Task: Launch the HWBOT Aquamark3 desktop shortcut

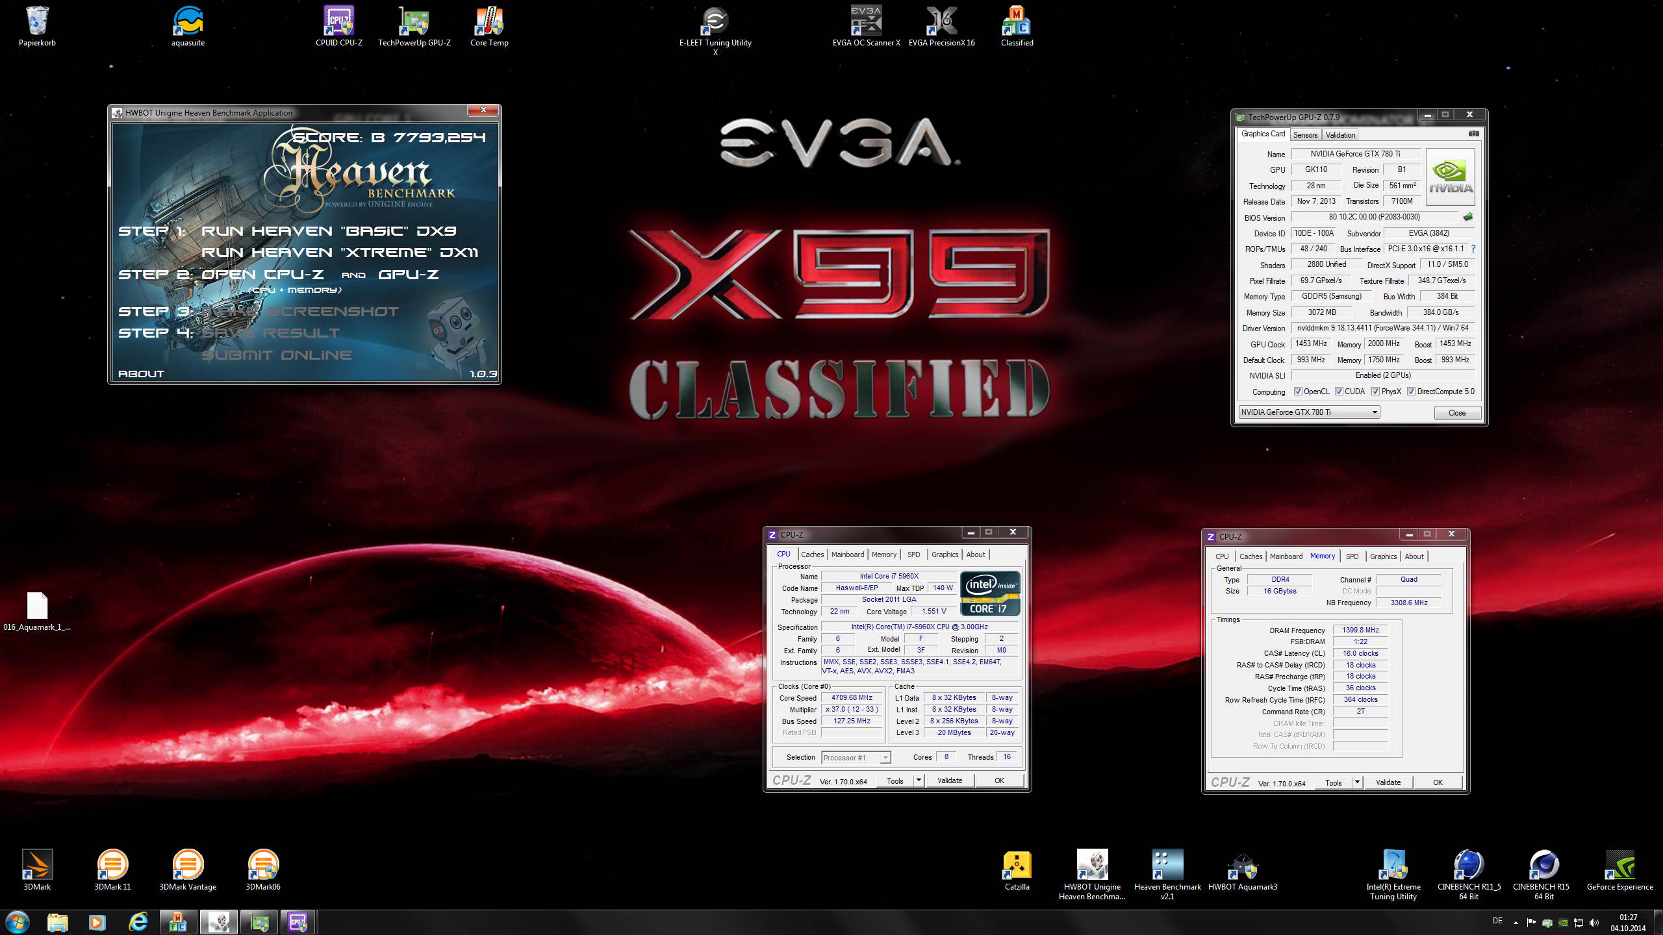Action: pos(1243,870)
